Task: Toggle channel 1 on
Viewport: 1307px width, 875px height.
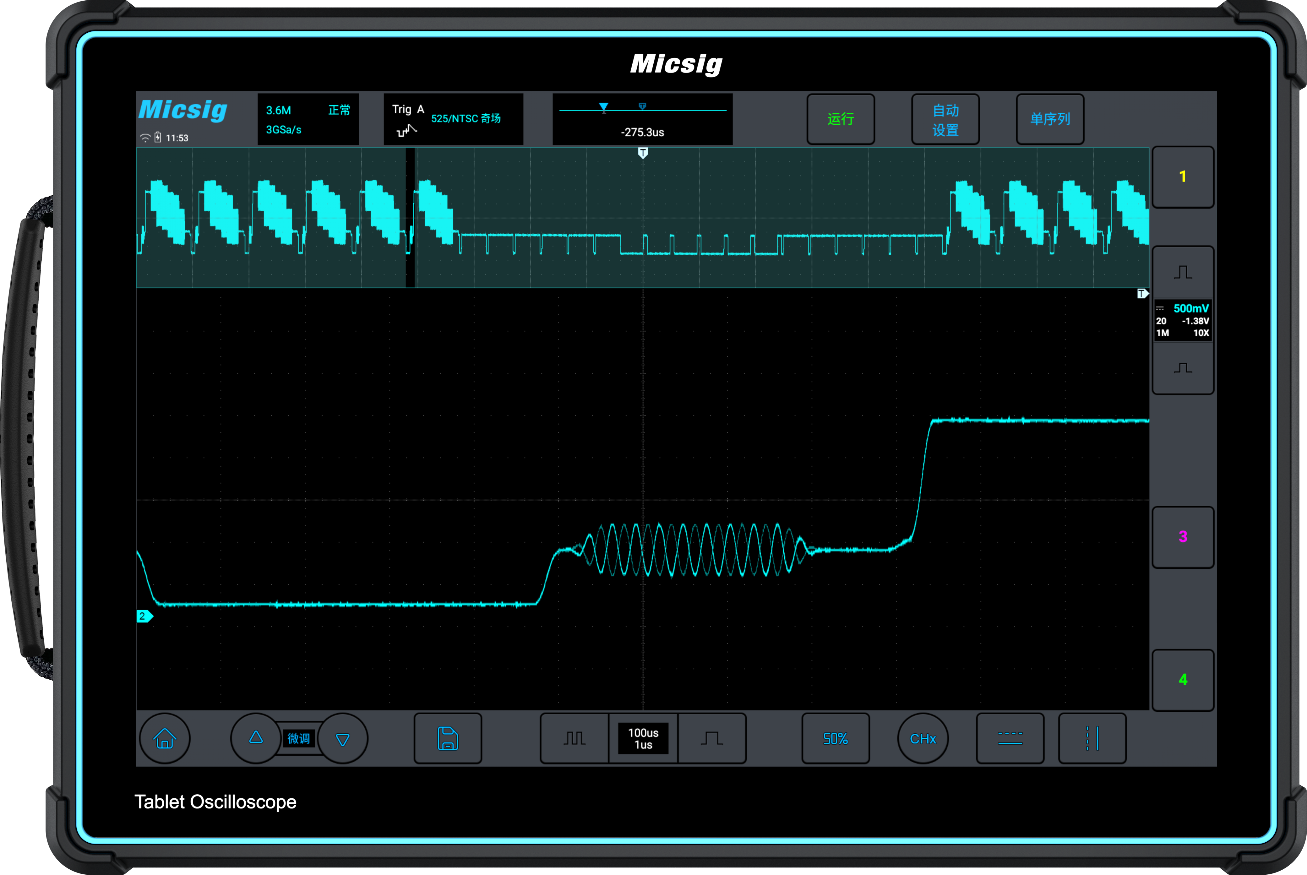Action: [x=1183, y=177]
